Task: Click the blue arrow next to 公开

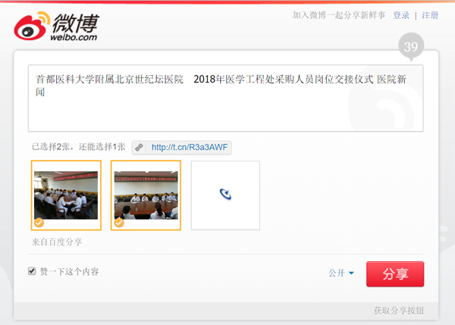Action: 351,273
